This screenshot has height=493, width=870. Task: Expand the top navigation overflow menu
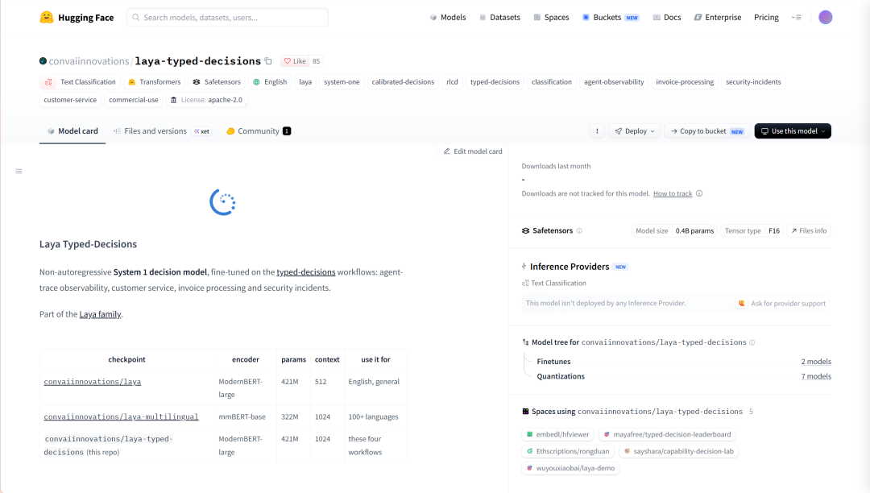(796, 17)
